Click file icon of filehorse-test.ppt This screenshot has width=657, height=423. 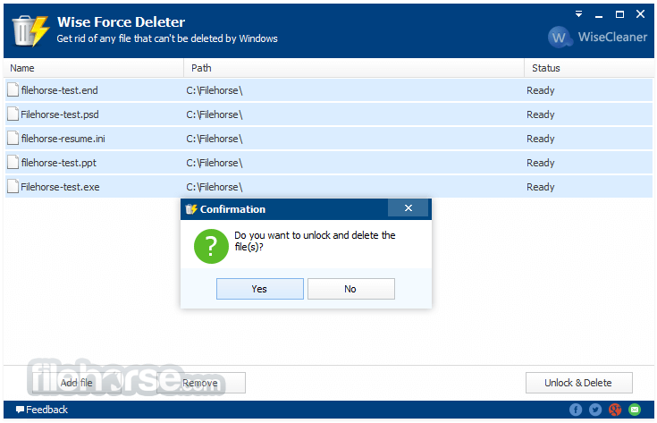click(13, 162)
